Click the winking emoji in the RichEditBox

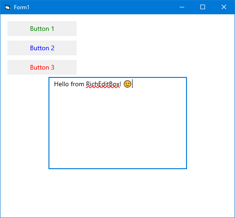127,84
